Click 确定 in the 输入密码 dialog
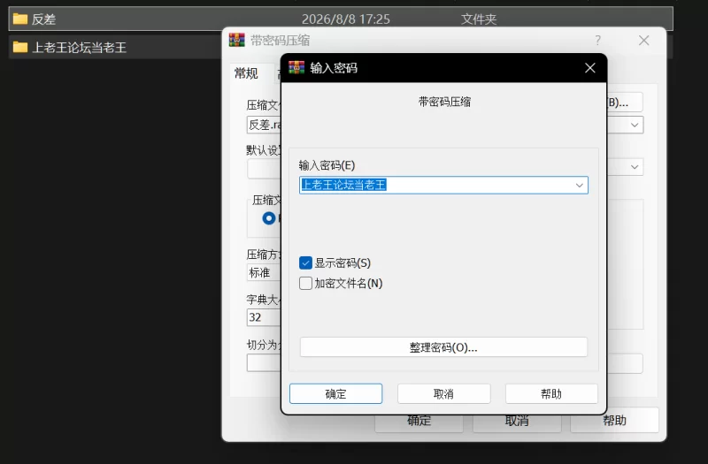This screenshot has height=464, width=708. click(x=335, y=393)
